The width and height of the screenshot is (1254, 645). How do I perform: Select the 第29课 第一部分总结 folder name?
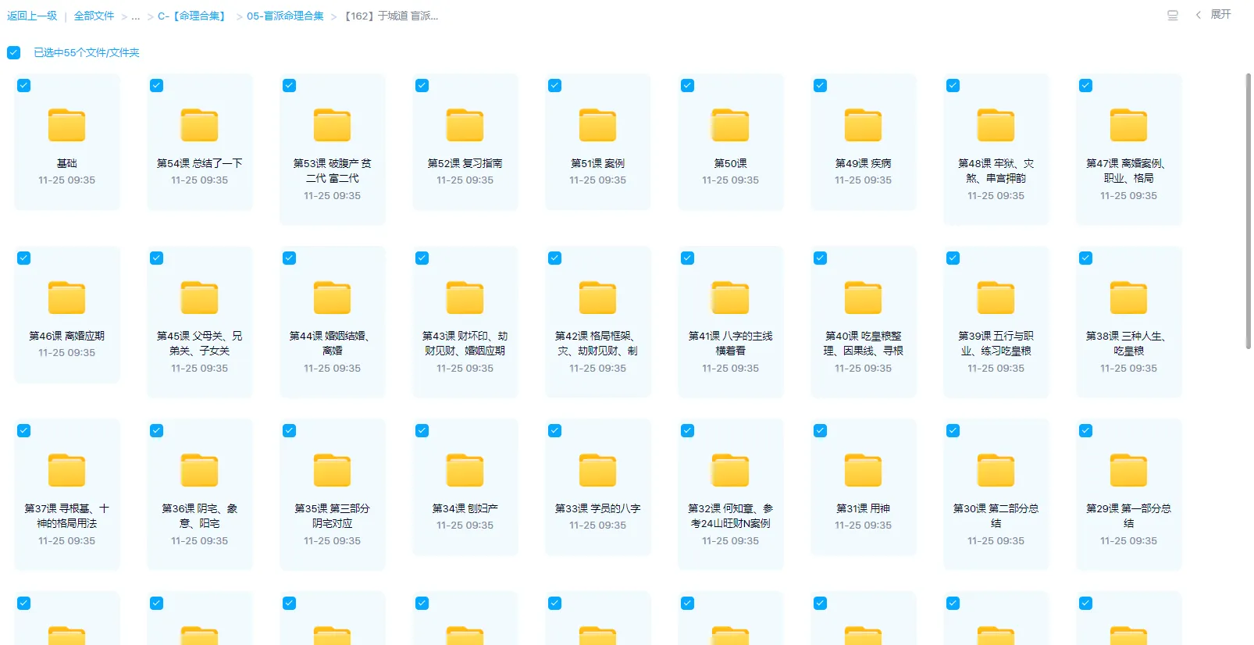click(x=1128, y=515)
